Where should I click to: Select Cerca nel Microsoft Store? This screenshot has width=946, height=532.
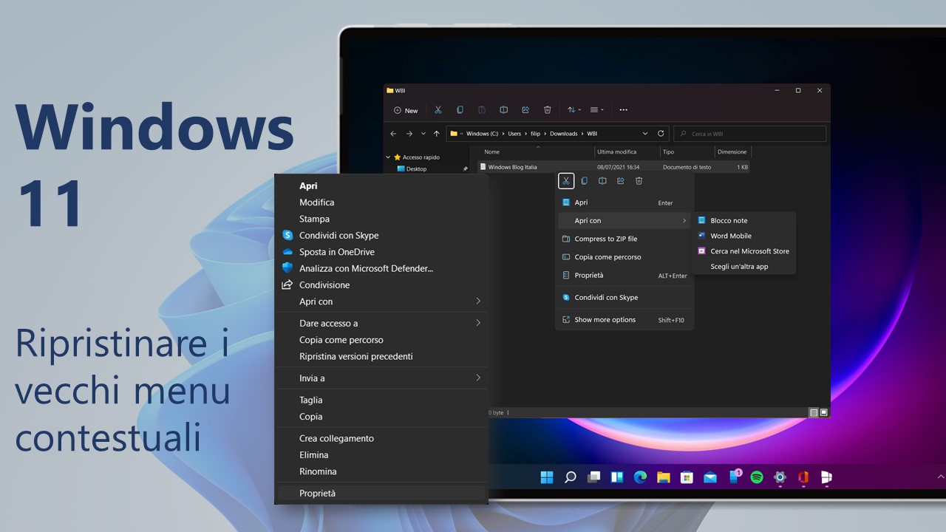[x=743, y=251]
